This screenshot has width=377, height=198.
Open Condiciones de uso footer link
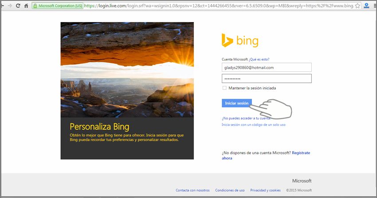(x=230, y=190)
